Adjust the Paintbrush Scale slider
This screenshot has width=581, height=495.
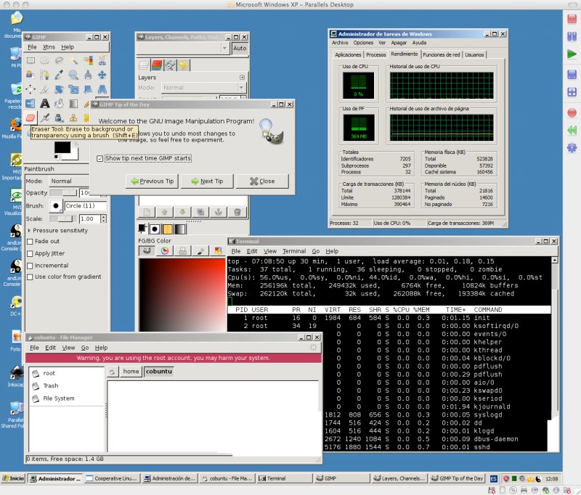point(63,218)
